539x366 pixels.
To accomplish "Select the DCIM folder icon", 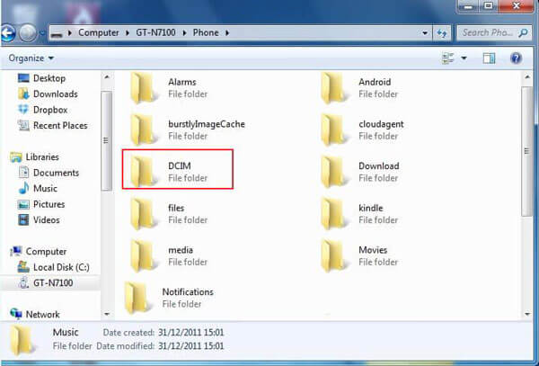I will (142, 172).
